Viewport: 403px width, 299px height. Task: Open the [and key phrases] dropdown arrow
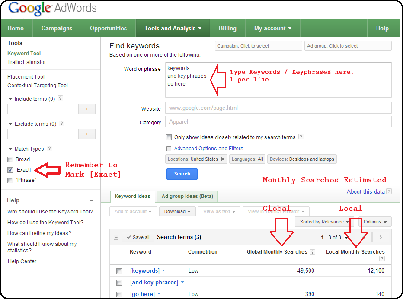pos(182,282)
